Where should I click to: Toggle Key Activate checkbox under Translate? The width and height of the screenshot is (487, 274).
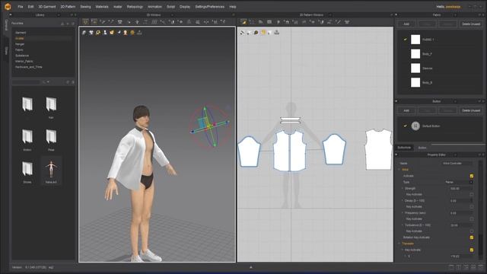(x=472, y=250)
